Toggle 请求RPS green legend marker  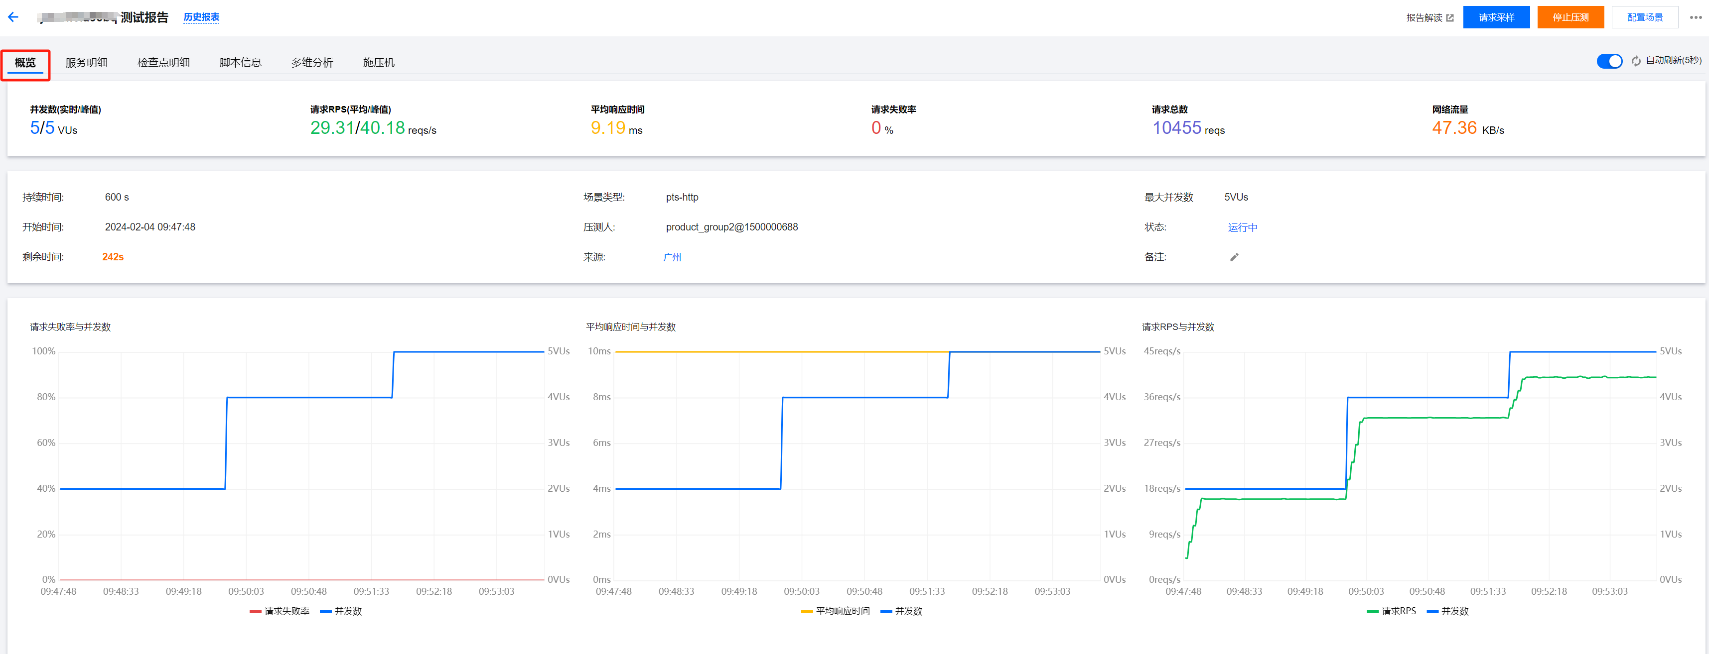pyautogui.click(x=1373, y=612)
